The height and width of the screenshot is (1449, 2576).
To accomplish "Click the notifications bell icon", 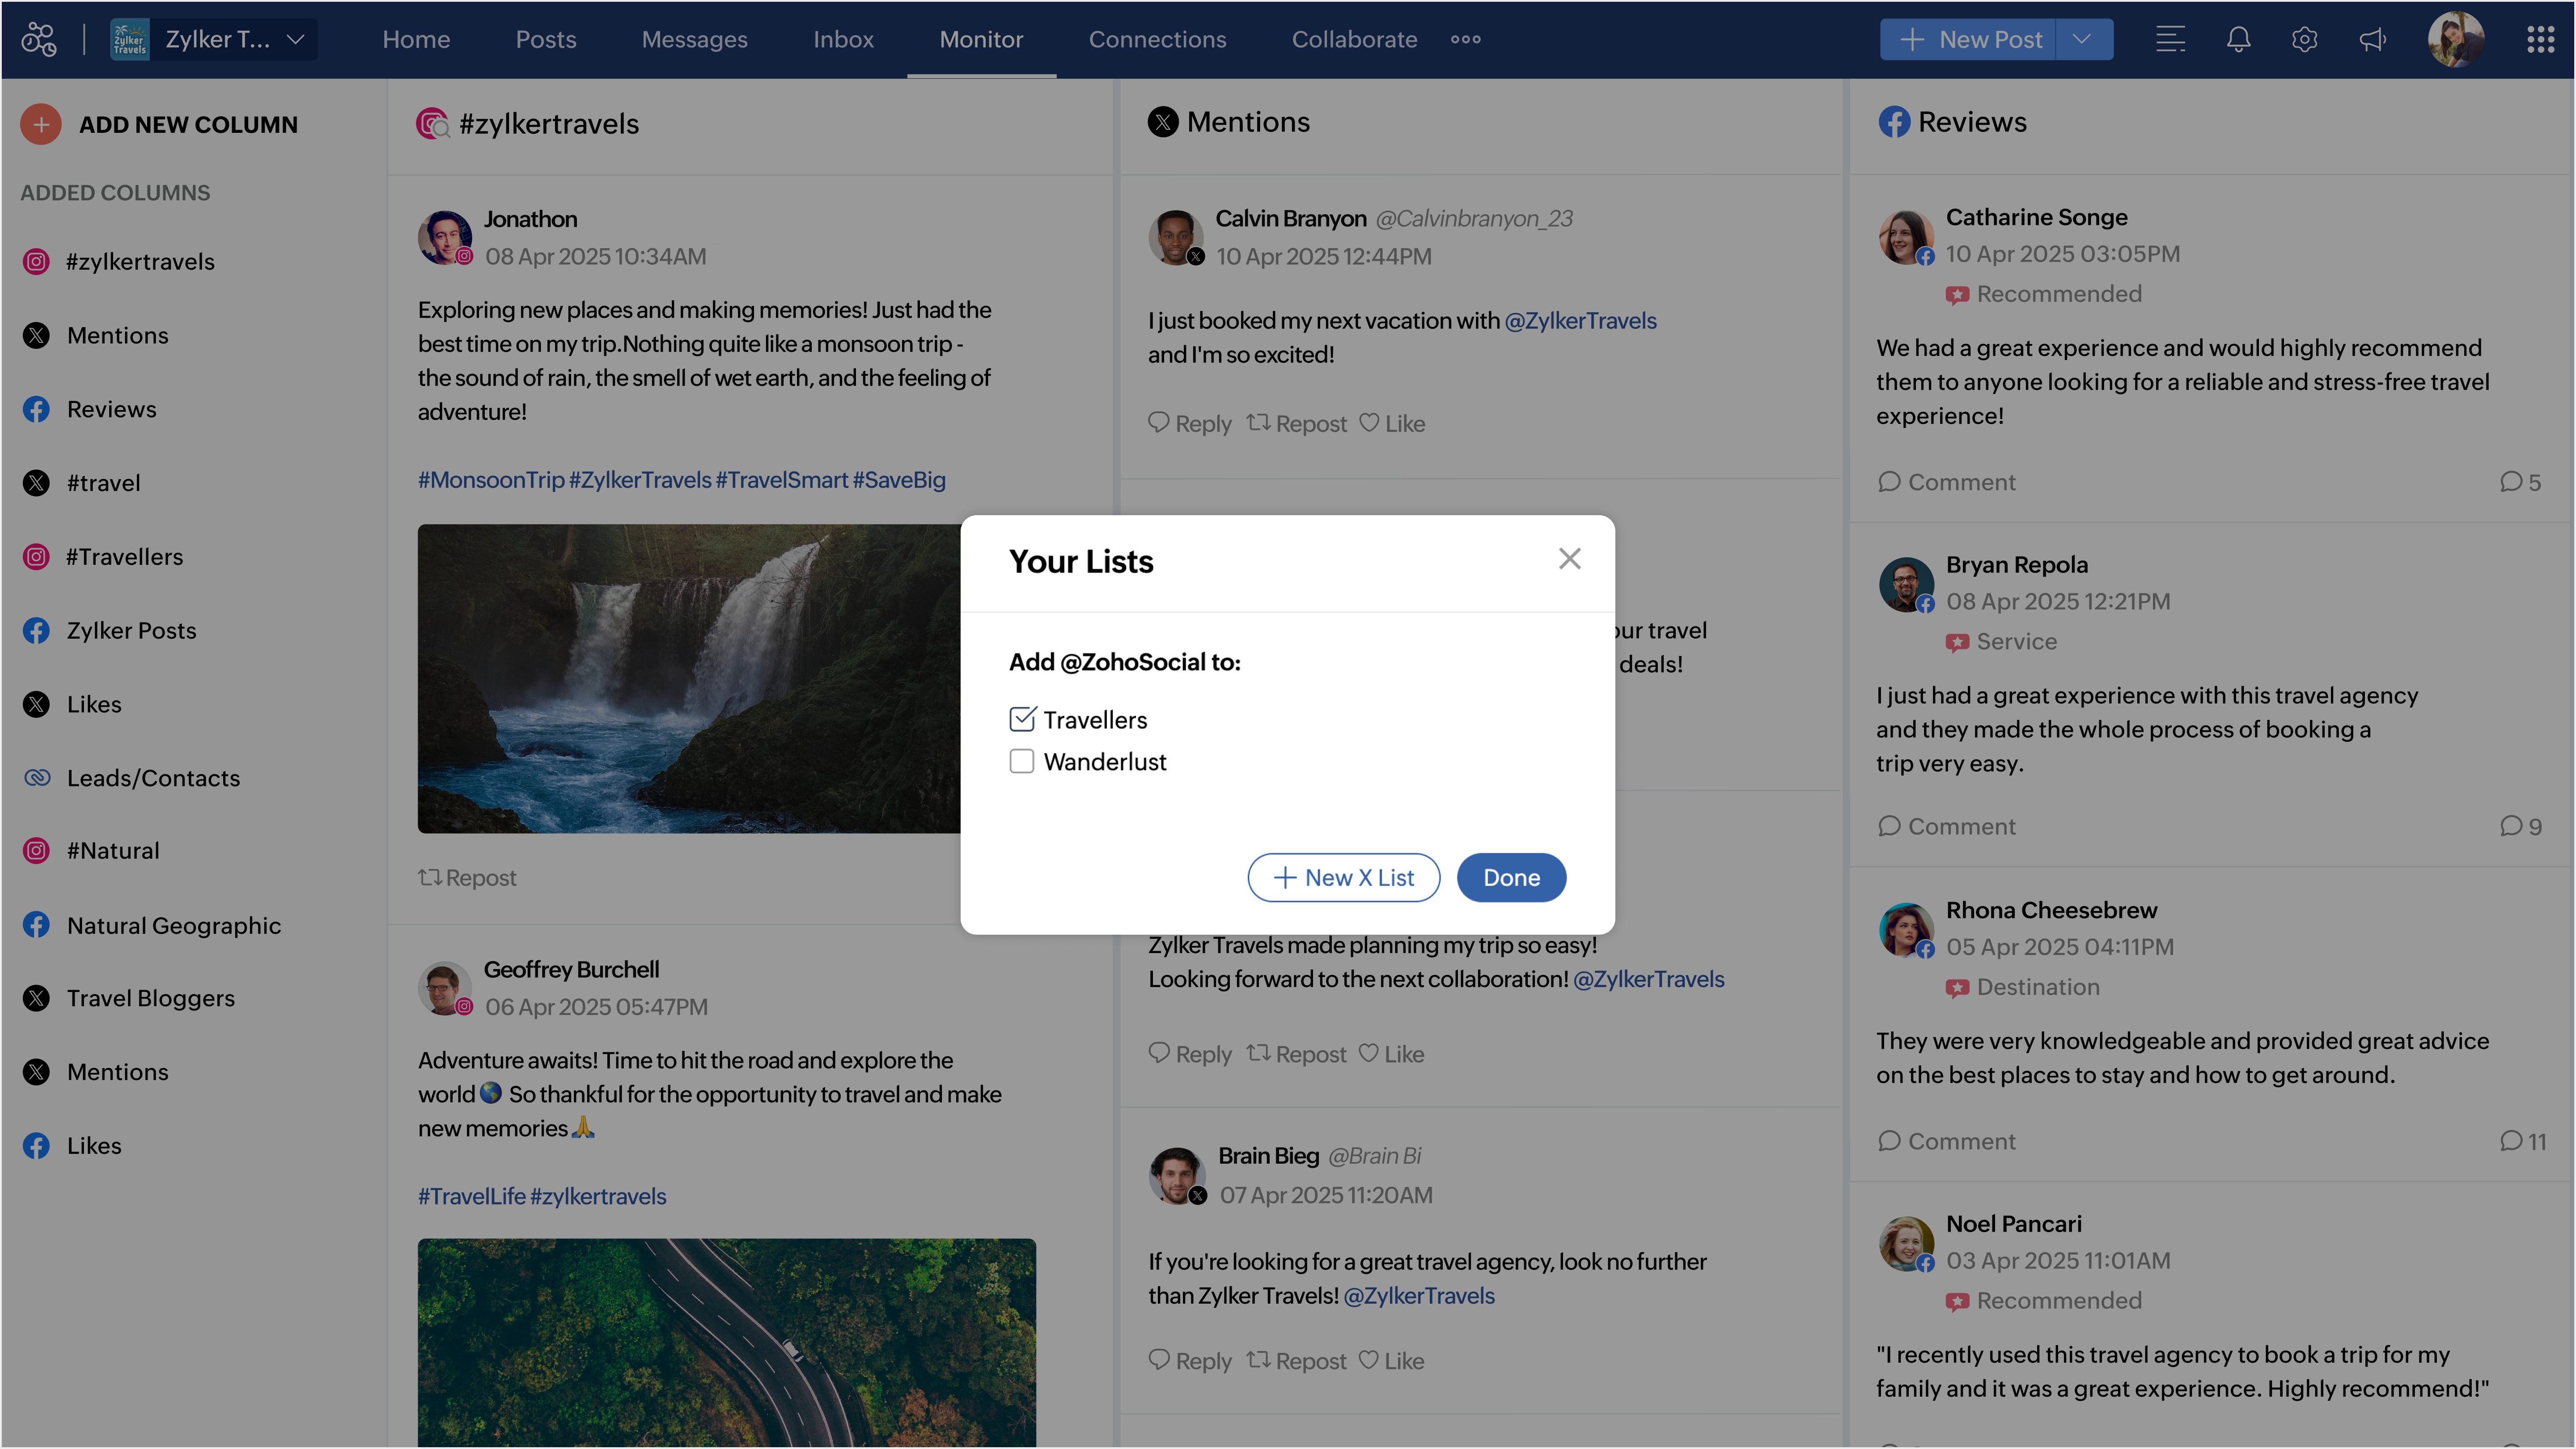I will tap(2238, 39).
